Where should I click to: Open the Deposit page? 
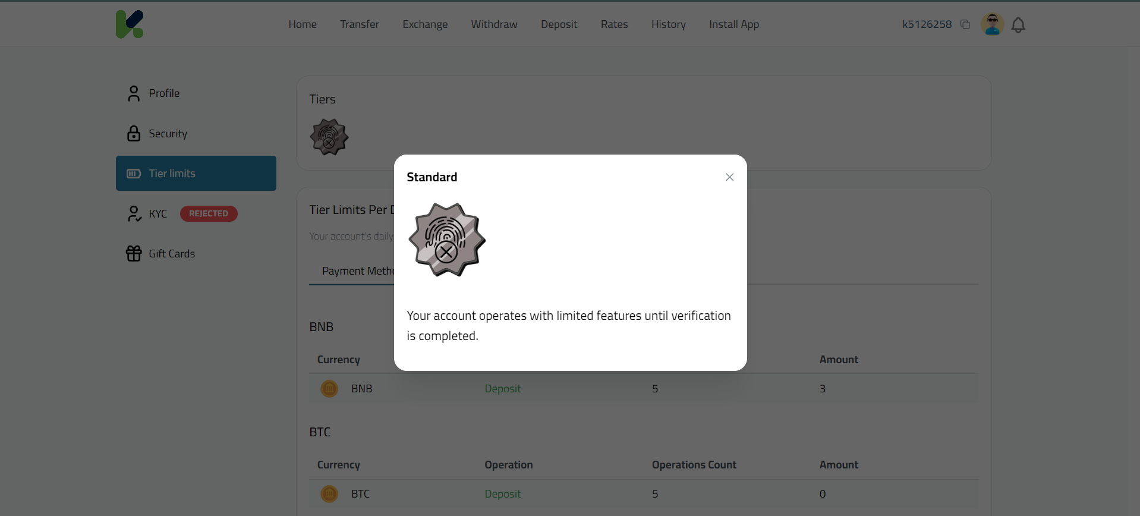click(559, 24)
